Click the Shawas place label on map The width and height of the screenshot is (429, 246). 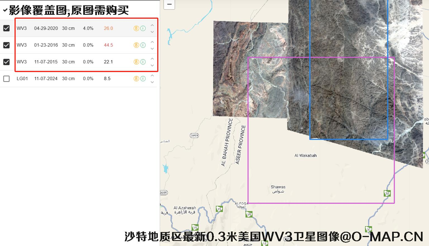coord(278,187)
